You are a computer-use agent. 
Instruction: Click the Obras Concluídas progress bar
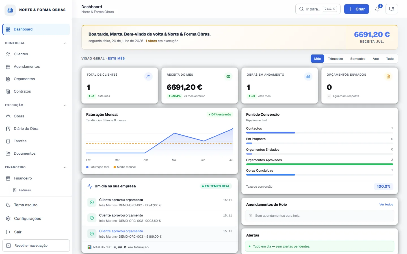(x=320, y=175)
